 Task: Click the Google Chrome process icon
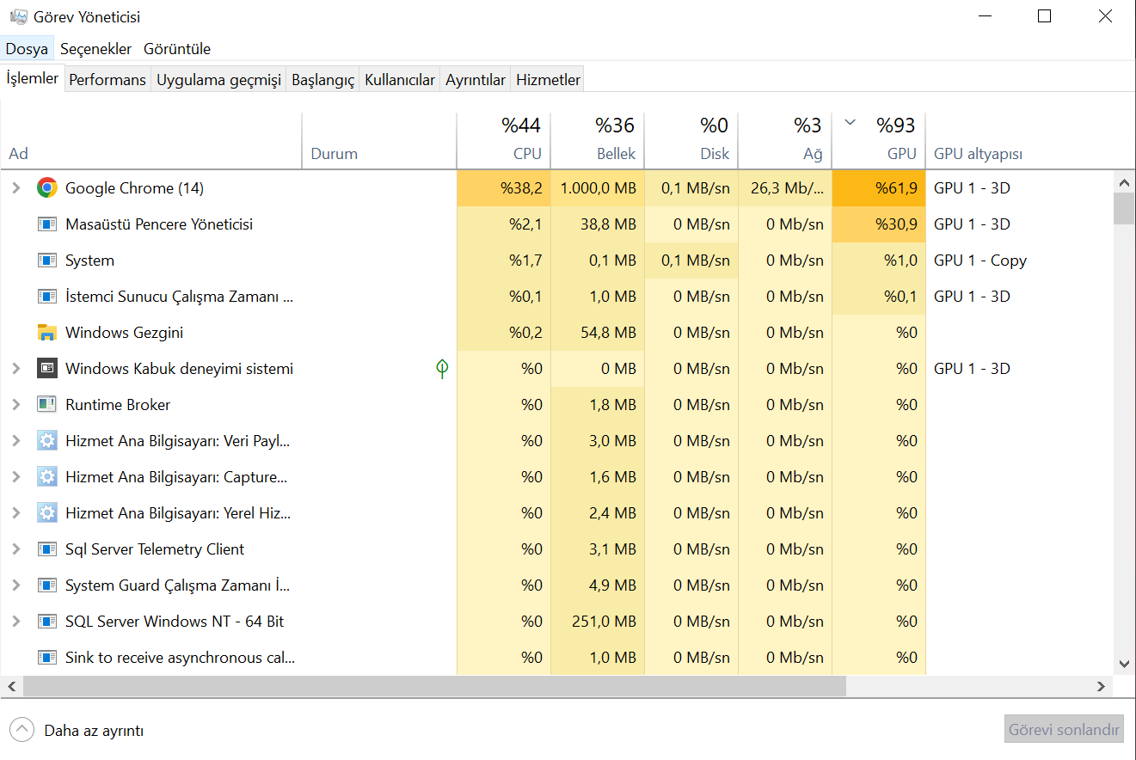47,188
